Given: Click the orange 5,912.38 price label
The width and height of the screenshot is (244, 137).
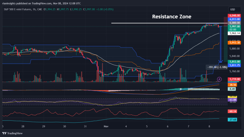Looking at the screenshot, I should [234, 42].
